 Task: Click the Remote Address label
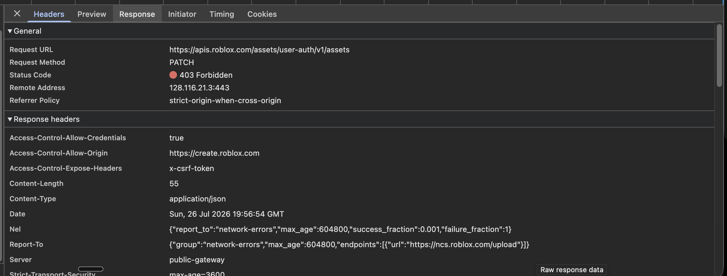[x=37, y=88]
